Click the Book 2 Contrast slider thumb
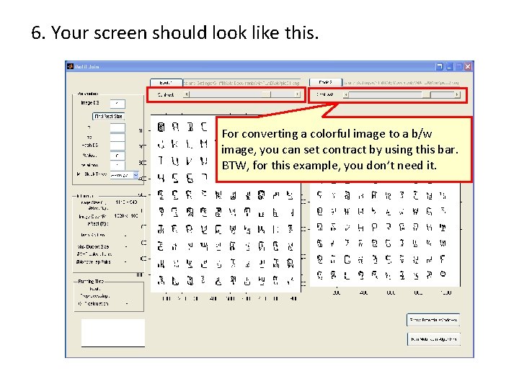Screen dimensions: 519x389 point(426,95)
